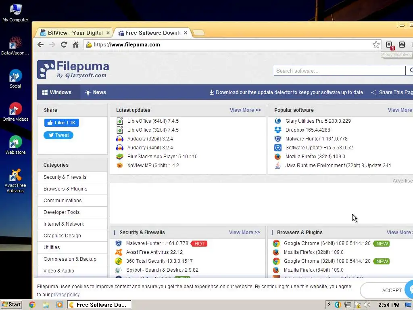This screenshot has height=310, width=413.
Task: Click the Tweet button
Action: (x=58, y=135)
